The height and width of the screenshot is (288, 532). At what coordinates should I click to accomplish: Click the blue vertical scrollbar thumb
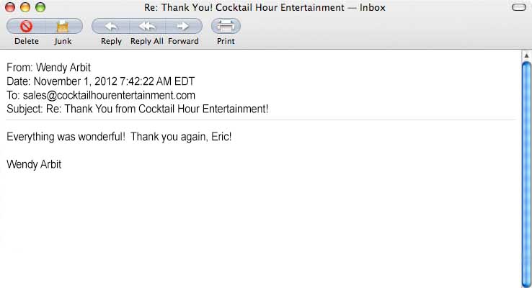click(526, 174)
